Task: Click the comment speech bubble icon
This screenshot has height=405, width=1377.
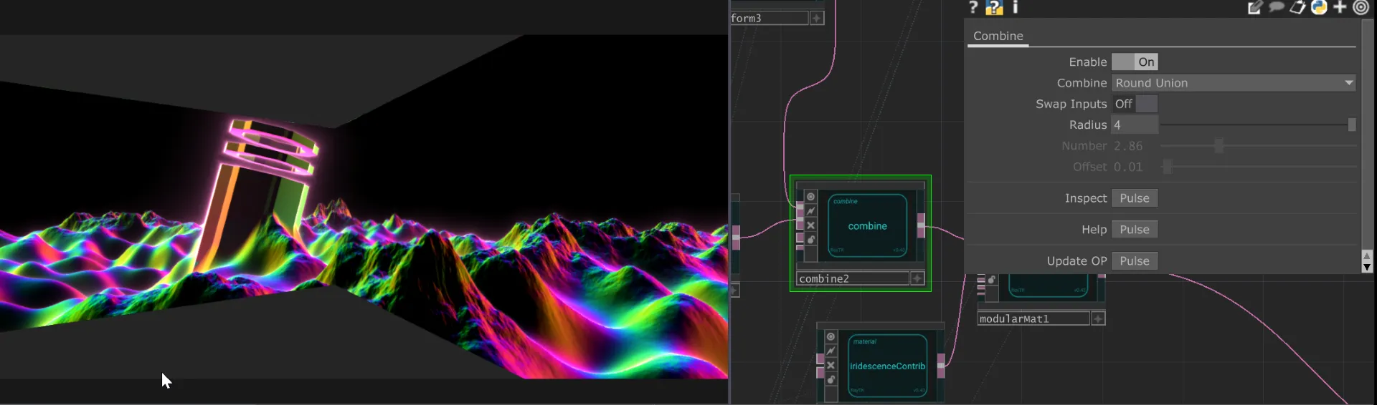Action: coord(1276,7)
